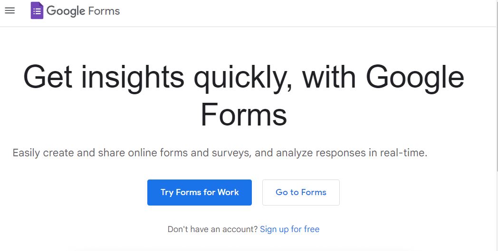Click the Forms wordmark beside Google logo
This screenshot has width=498, height=251.
[104, 11]
